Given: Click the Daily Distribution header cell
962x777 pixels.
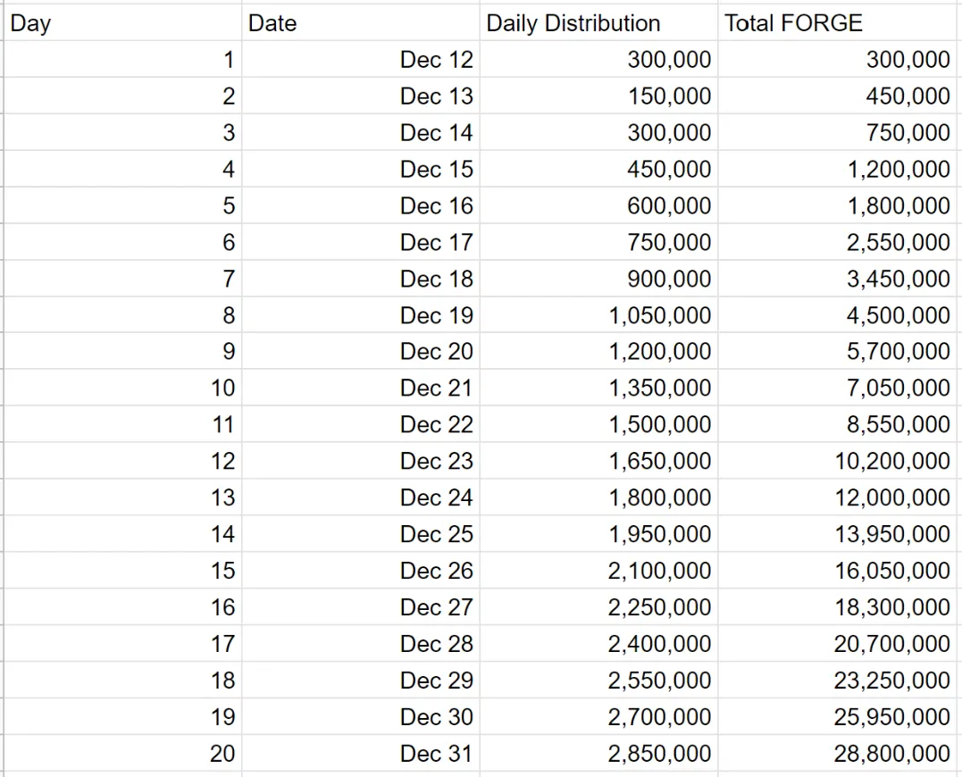Looking at the screenshot, I should (x=598, y=22).
